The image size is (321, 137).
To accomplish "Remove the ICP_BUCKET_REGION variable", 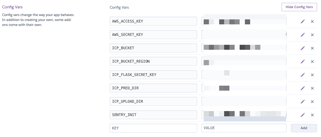I will pyautogui.click(x=312, y=62).
